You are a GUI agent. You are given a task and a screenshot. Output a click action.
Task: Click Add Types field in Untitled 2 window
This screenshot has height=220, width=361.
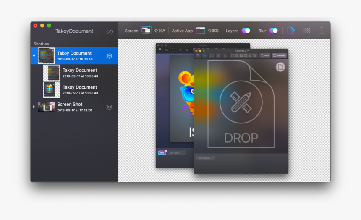click(205, 158)
